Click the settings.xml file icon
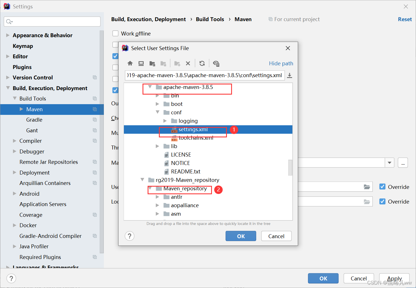The image size is (416, 288). pyautogui.click(x=174, y=130)
